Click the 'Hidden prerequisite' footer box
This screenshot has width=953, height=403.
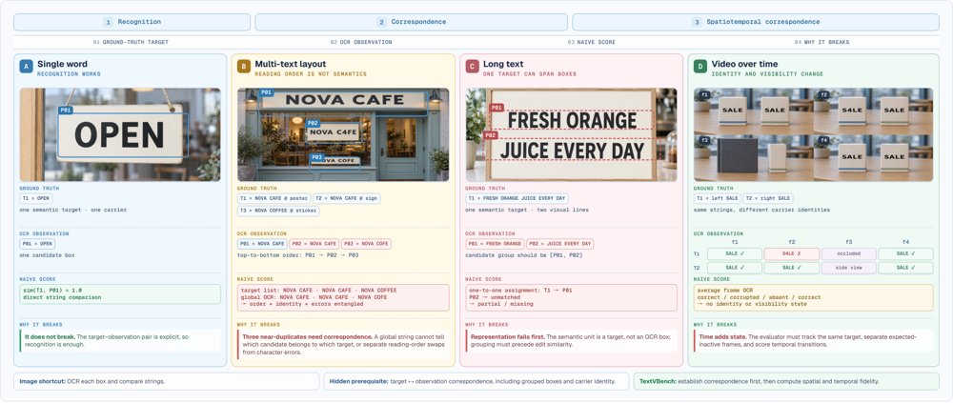(x=476, y=381)
